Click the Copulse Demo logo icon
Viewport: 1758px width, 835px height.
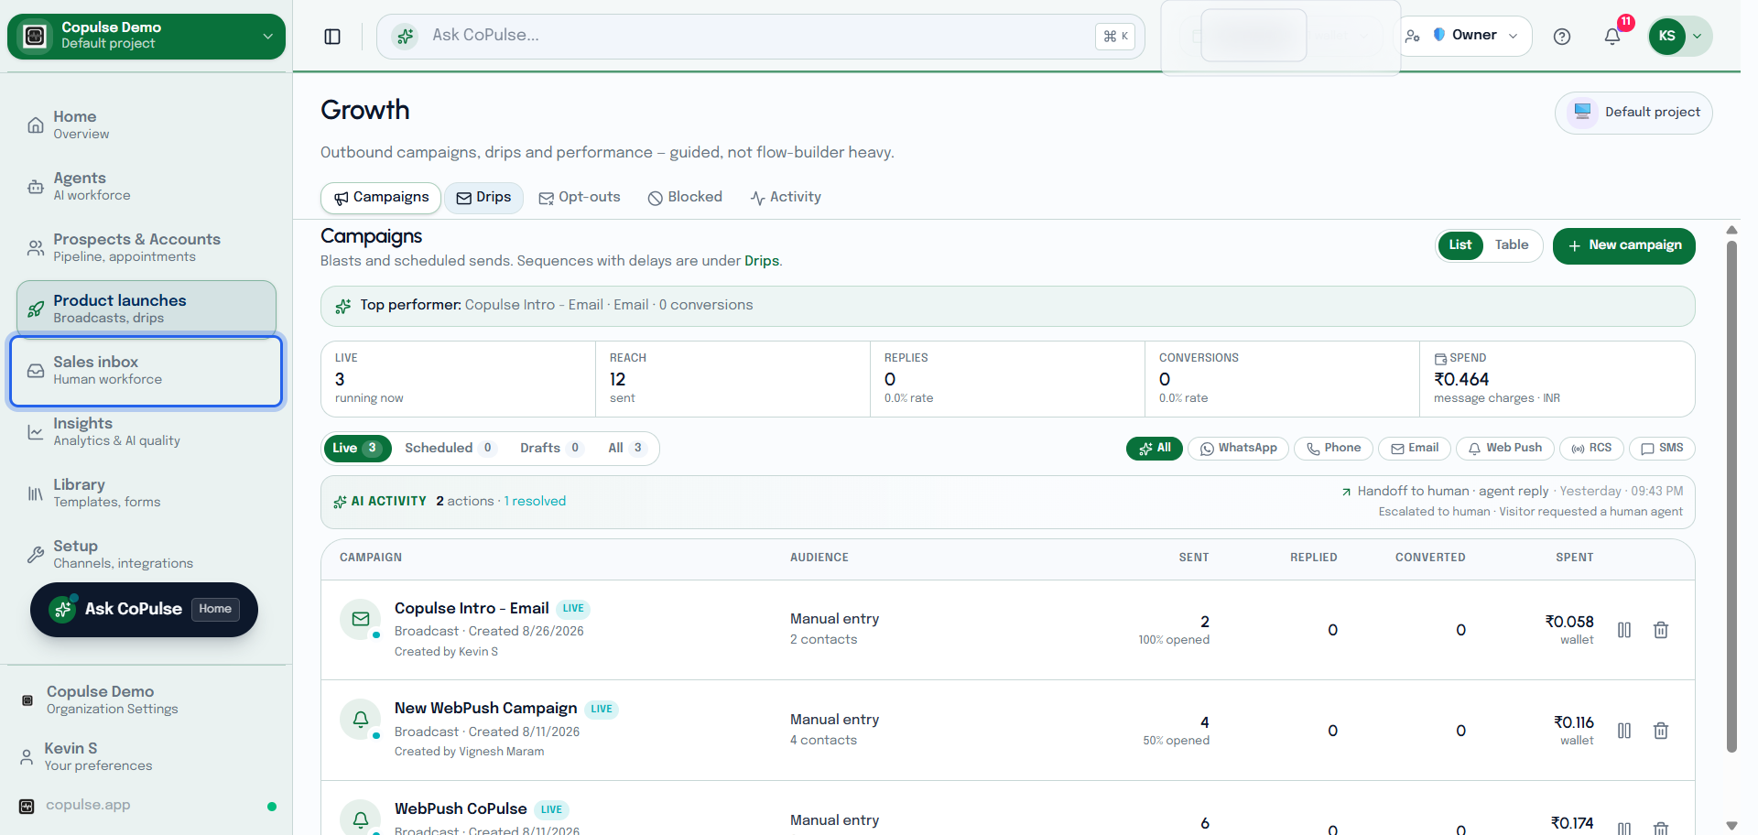pyautogui.click(x=35, y=36)
